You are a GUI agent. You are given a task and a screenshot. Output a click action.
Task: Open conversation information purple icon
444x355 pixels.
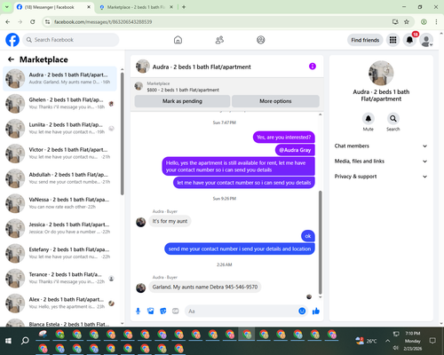[x=313, y=67]
